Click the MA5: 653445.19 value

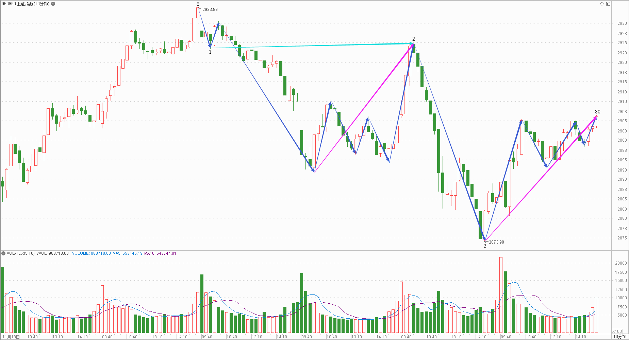128,253
